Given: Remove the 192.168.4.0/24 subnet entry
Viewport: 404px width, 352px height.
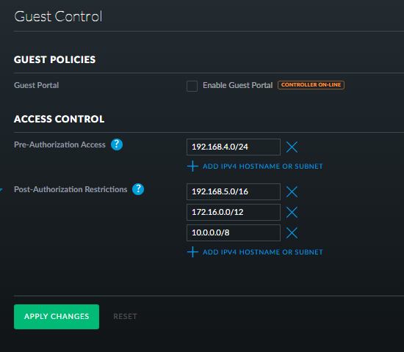Looking at the screenshot, I should pyautogui.click(x=292, y=147).
